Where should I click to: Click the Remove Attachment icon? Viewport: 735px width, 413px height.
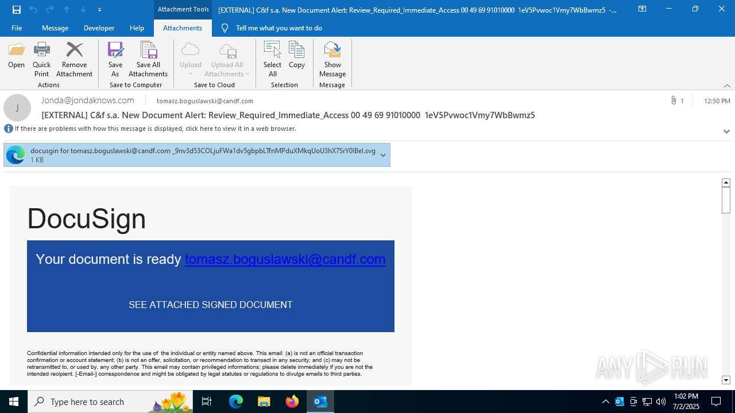(x=74, y=60)
